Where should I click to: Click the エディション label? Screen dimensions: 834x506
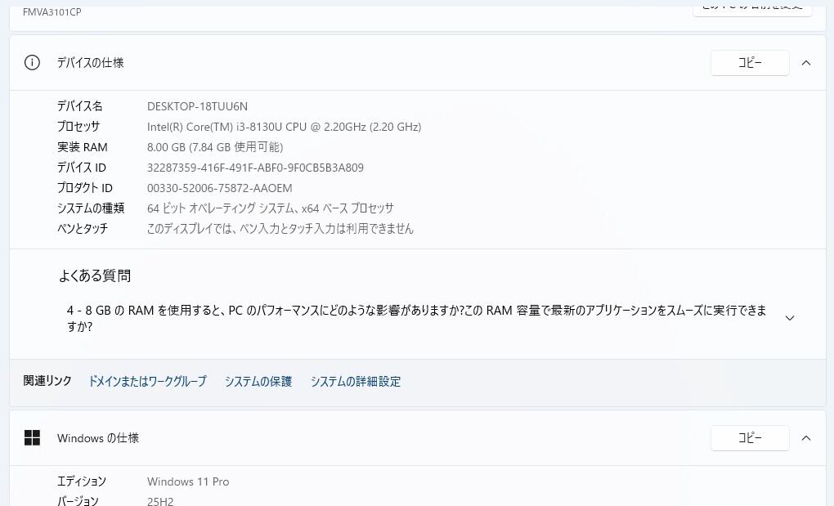tap(82, 481)
